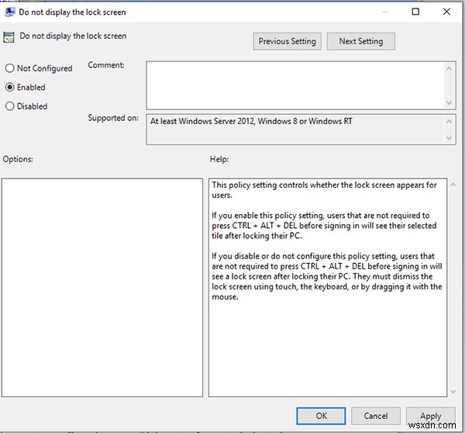This screenshot has width=465, height=433.
Task: Jump to the Next Setting
Action: (360, 41)
